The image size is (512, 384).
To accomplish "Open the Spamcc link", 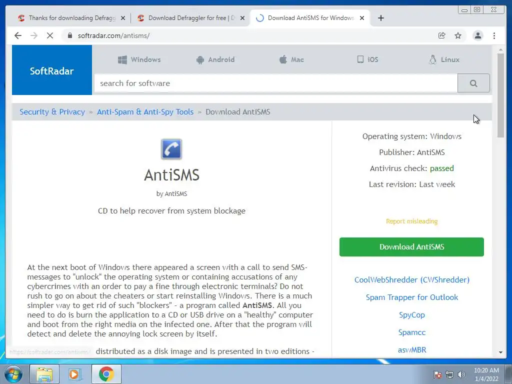I will point(412,332).
